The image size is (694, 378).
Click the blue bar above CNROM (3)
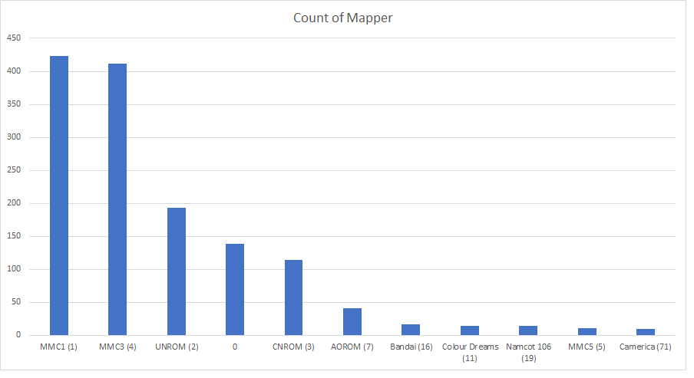pyautogui.click(x=293, y=297)
